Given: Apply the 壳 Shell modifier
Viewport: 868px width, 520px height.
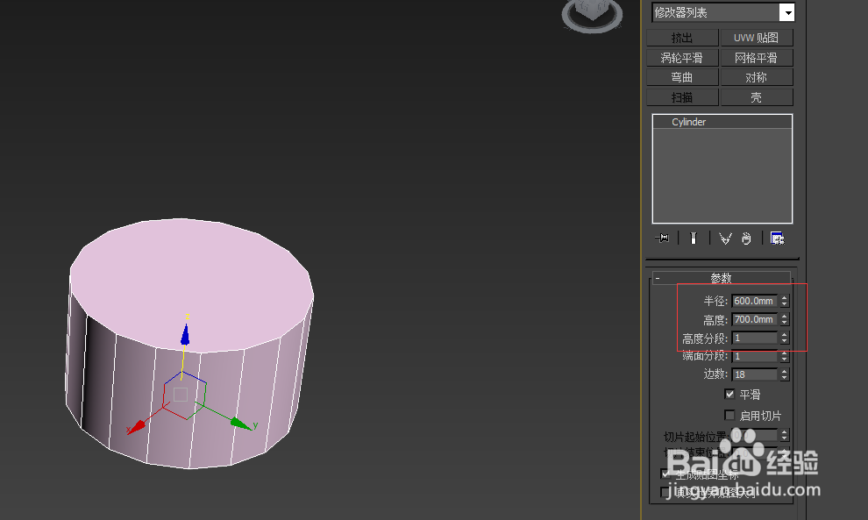Looking at the screenshot, I should click(x=756, y=96).
